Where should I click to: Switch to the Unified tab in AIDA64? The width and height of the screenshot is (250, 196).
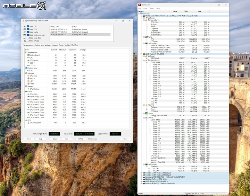68,45
